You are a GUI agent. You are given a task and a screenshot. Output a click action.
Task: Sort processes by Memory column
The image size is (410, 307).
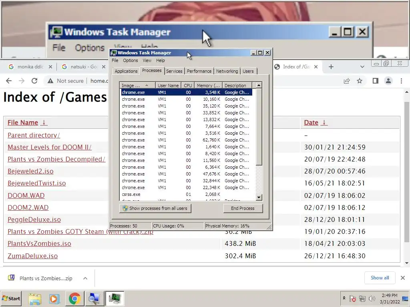tap(208, 86)
